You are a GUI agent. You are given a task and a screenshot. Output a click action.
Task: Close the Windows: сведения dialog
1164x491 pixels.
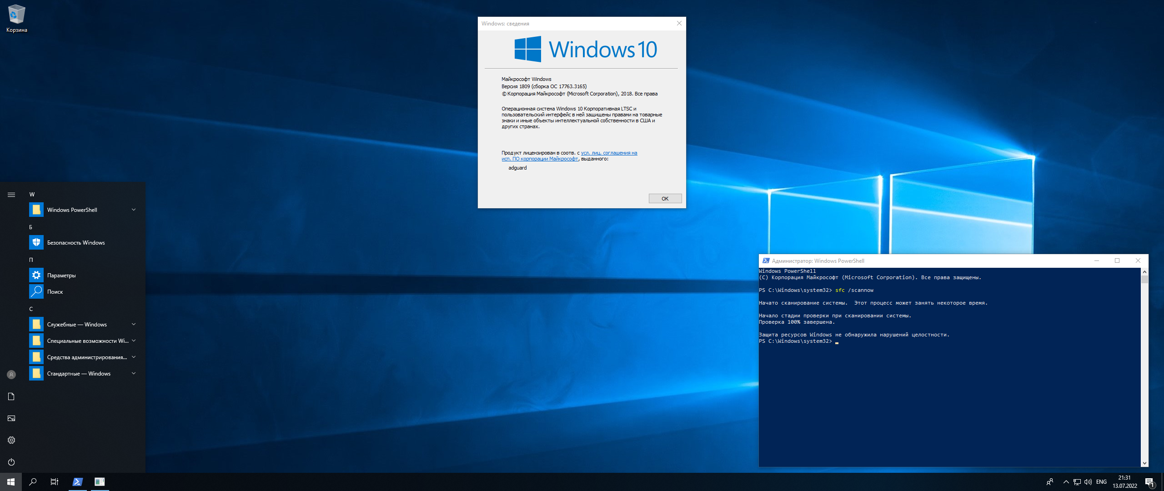tap(679, 23)
